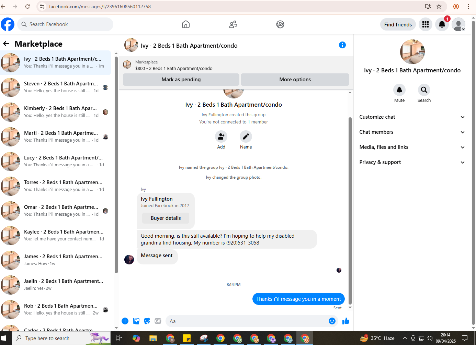Expand the Privacy & support section

[x=412, y=162]
